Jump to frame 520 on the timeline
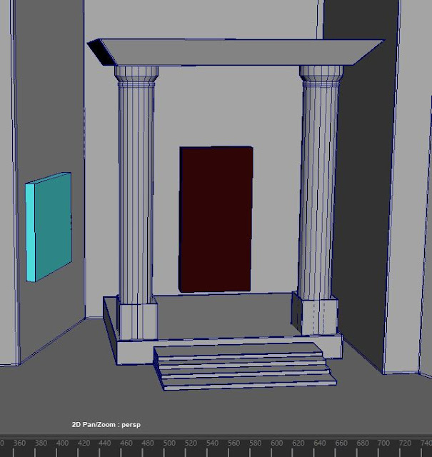Screen dimensions: 432x457 coord(191,443)
